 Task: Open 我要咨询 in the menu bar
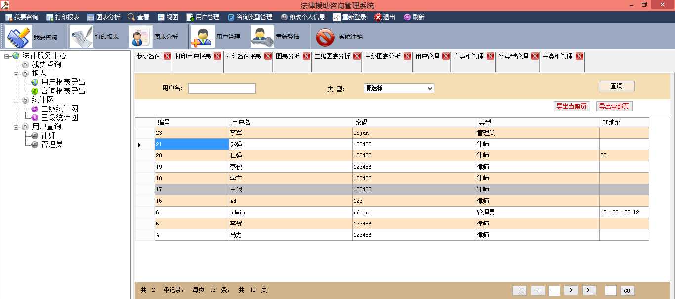click(x=22, y=17)
